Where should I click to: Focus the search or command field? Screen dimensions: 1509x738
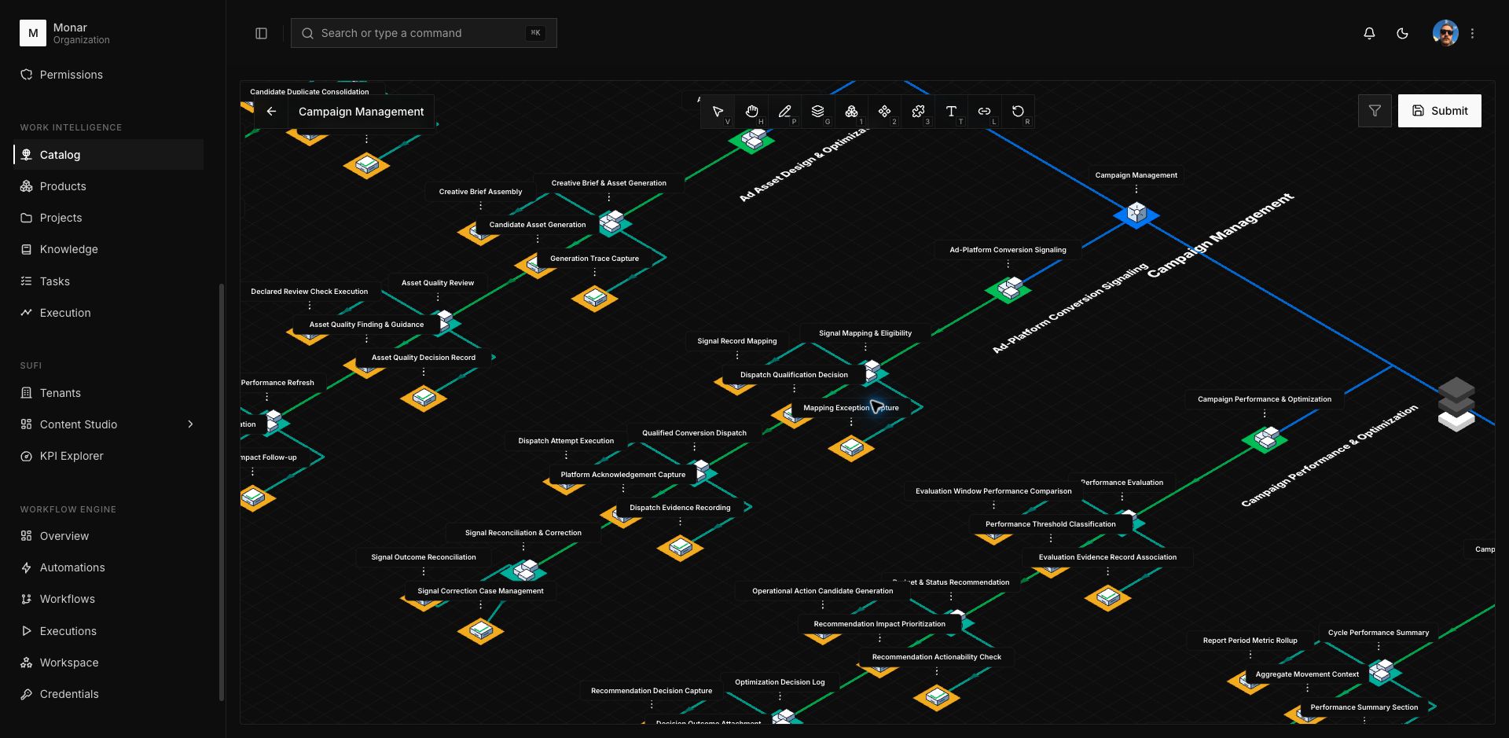(x=424, y=33)
